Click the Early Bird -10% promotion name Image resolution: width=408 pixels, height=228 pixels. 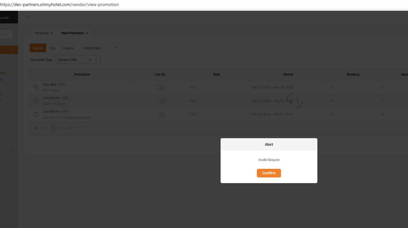pos(54,85)
